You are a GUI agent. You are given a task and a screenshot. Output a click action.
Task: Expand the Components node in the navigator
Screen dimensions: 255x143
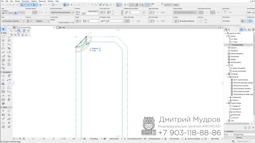click(228, 97)
